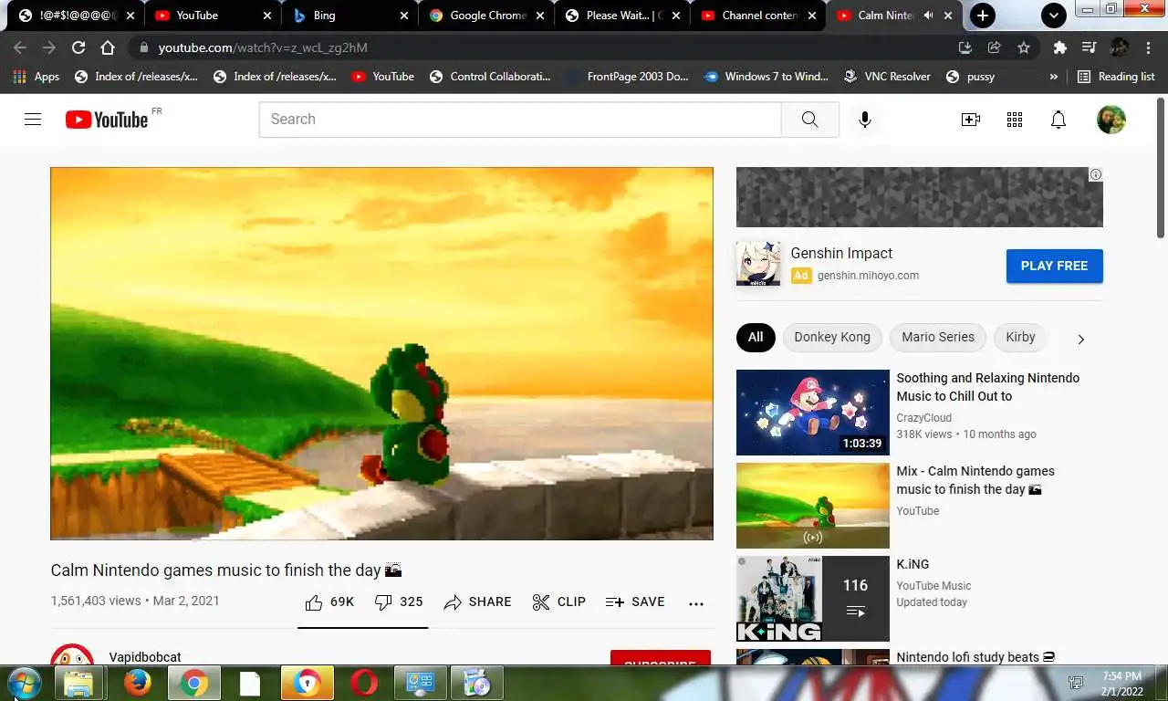The height and width of the screenshot is (701, 1168).
Task: Like the video with thumbs up
Action: click(329, 602)
